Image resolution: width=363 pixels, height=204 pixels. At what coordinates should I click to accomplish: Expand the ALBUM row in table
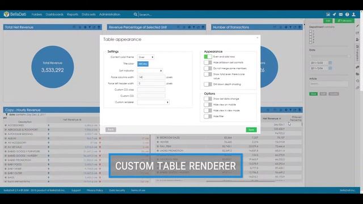[6, 138]
